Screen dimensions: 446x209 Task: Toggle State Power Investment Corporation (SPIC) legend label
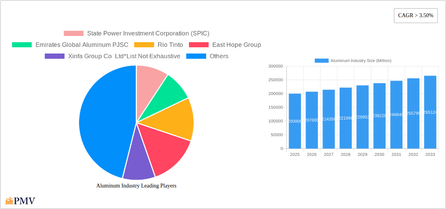pyautogui.click(x=148, y=34)
